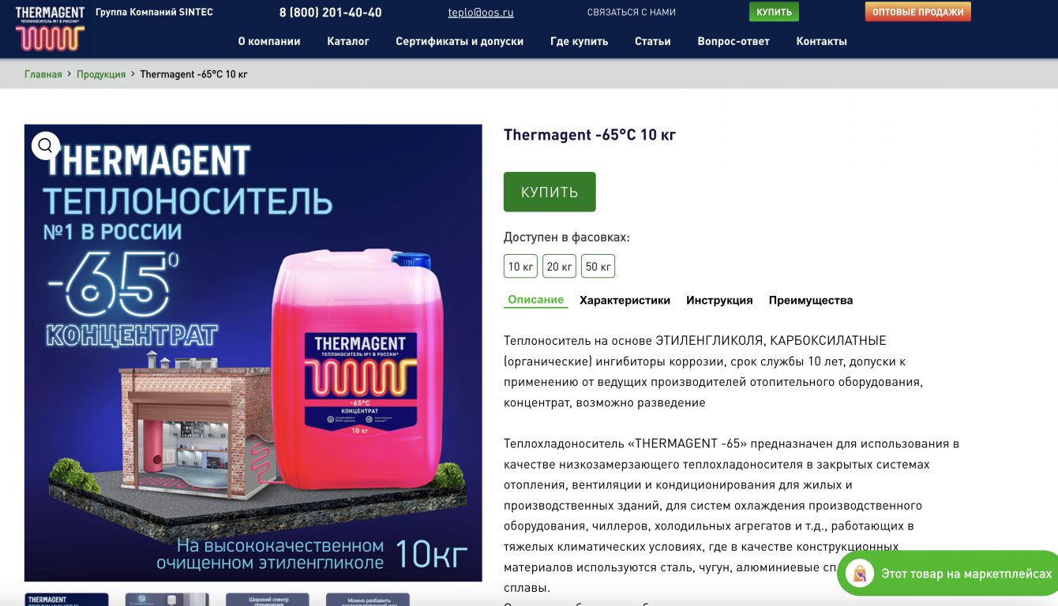Click the large green КУПИТЬ button

(550, 192)
